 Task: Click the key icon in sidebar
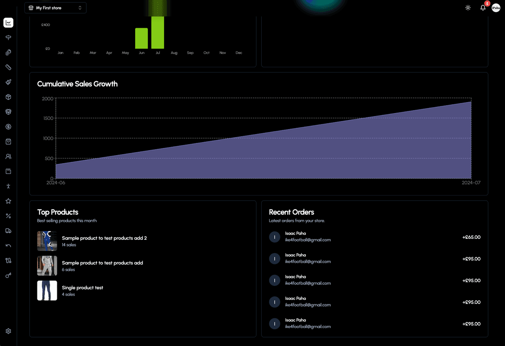(x=8, y=275)
